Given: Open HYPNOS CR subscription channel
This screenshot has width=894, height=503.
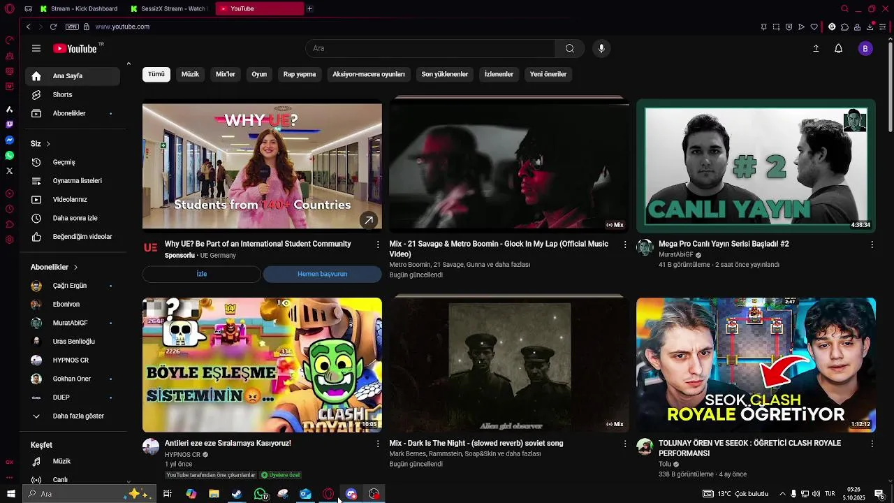Looking at the screenshot, I should [x=73, y=360].
